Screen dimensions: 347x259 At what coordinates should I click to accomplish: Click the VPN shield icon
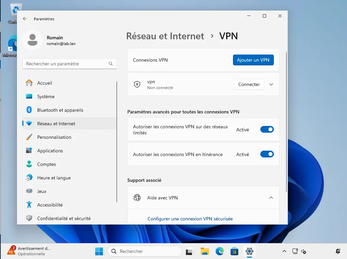tap(137, 85)
